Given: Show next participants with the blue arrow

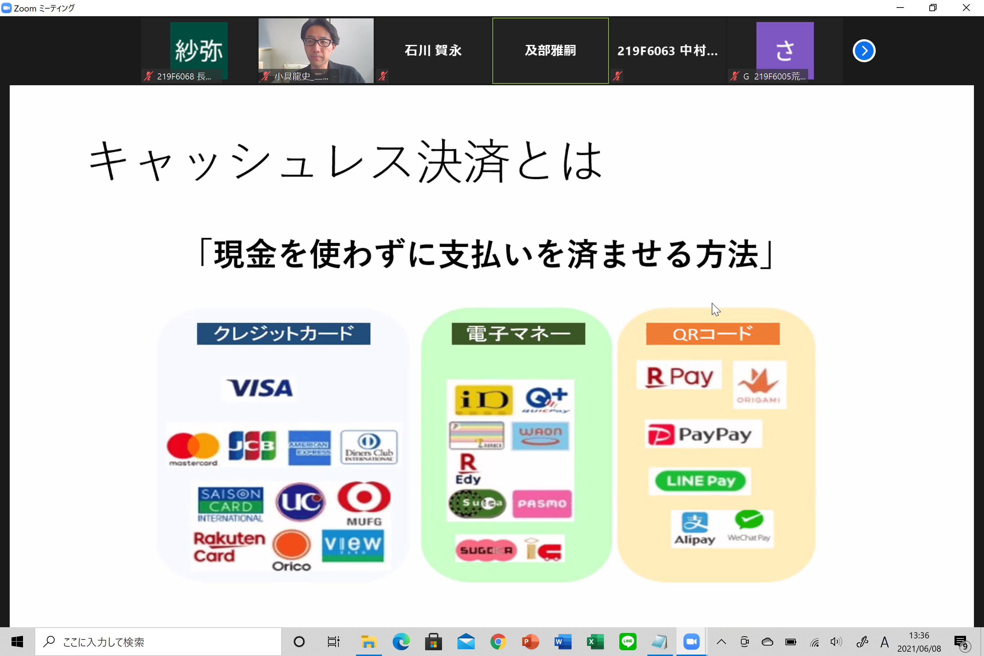Looking at the screenshot, I should (x=864, y=51).
